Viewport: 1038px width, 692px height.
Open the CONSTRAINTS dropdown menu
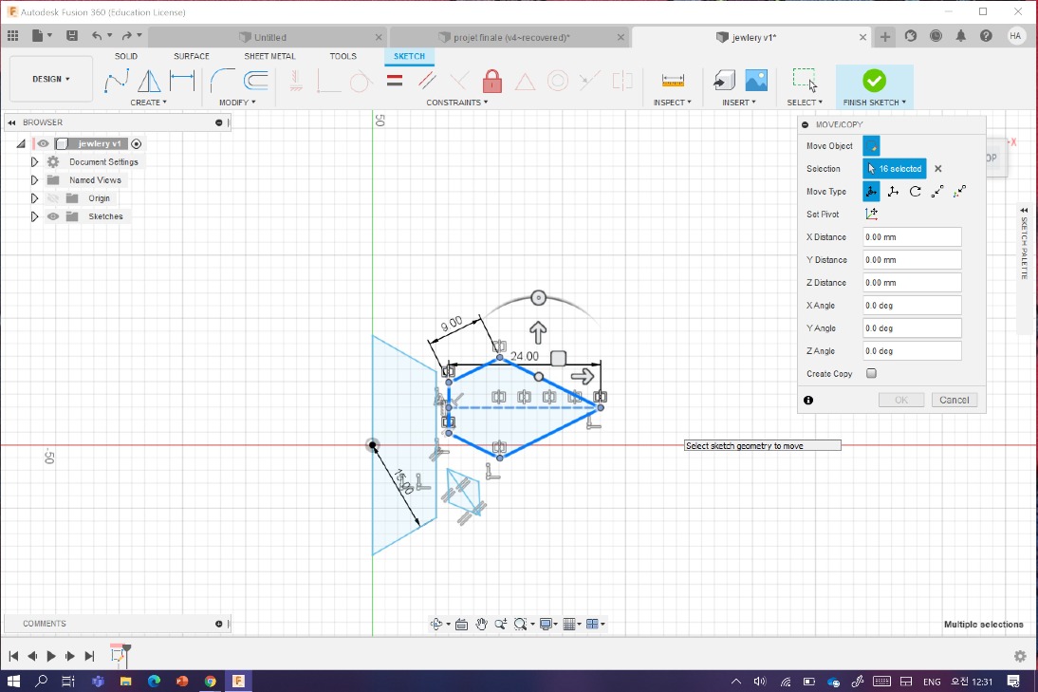pos(457,103)
